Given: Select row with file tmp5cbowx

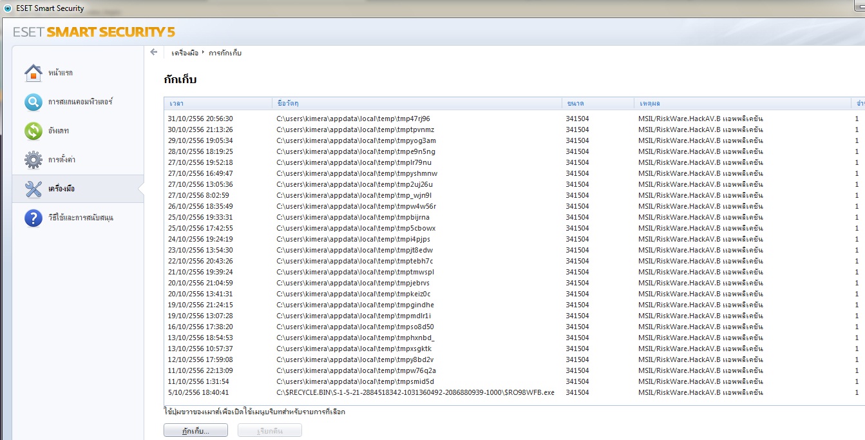Looking at the screenshot, I should click(514, 228).
